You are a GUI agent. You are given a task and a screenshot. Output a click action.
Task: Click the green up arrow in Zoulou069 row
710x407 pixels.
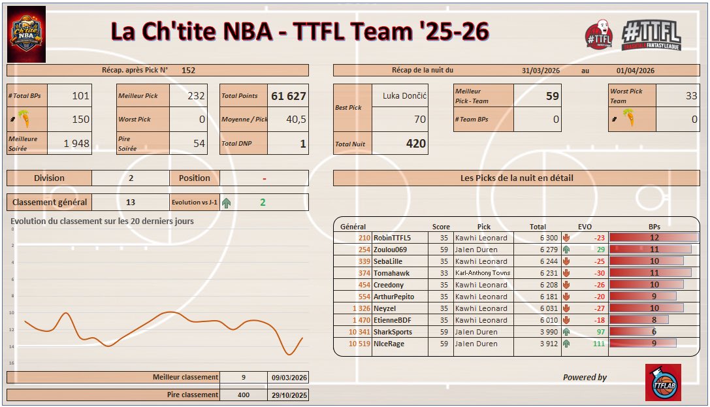pos(566,250)
